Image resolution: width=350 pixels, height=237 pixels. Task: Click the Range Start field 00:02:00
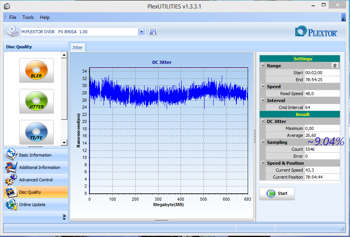click(322, 73)
